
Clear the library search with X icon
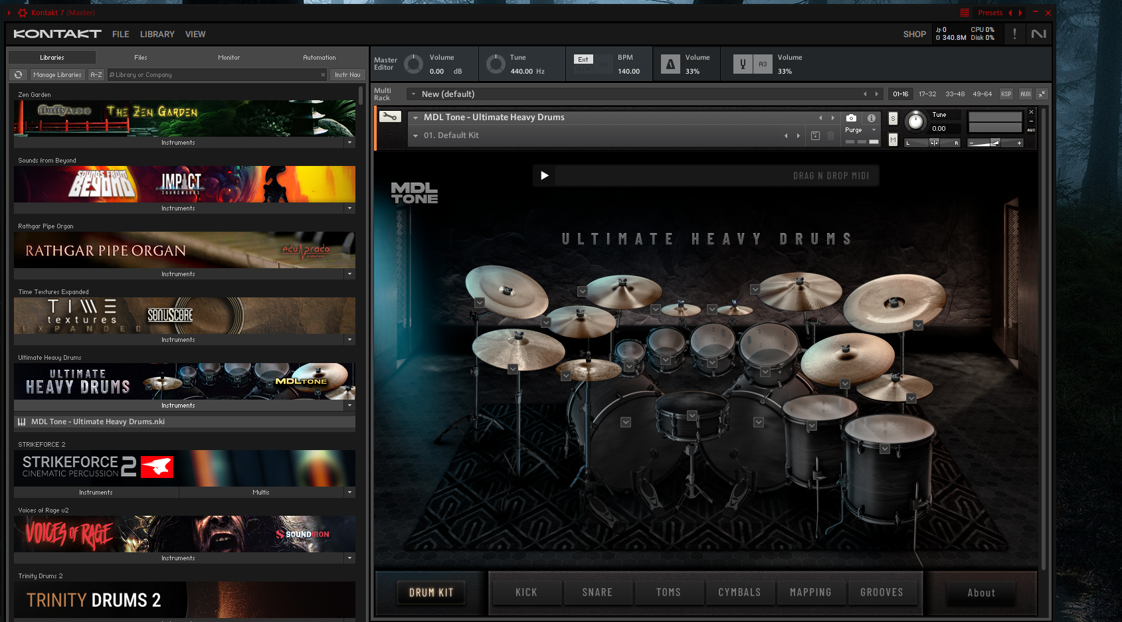point(323,75)
